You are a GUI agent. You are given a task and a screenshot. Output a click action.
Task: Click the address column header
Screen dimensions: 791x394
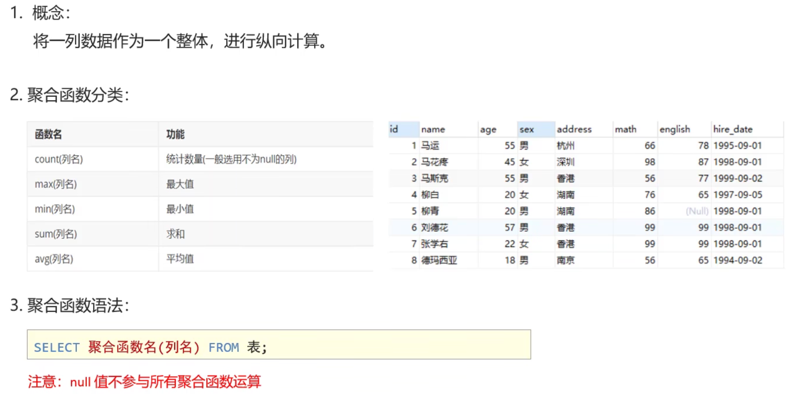coord(584,129)
